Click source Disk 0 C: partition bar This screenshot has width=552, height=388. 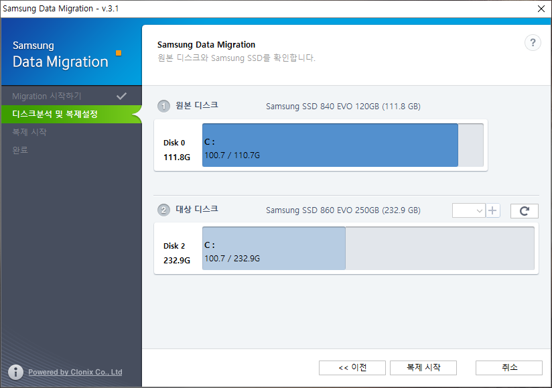(330, 145)
